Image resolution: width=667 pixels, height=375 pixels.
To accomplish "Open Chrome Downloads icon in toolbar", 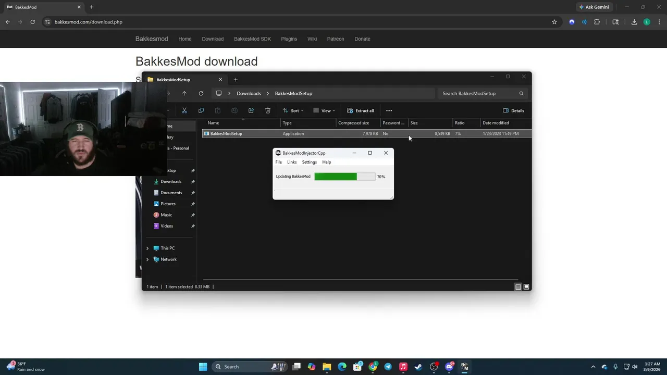I will pos(634,22).
